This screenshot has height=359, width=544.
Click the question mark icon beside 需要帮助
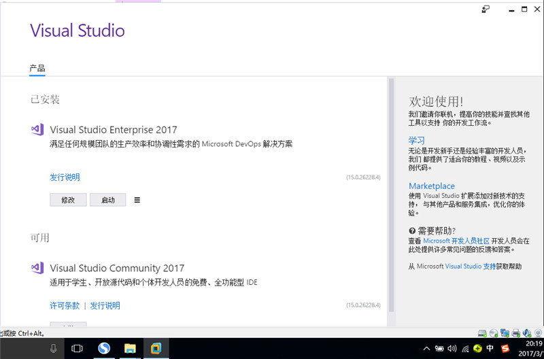pos(412,230)
